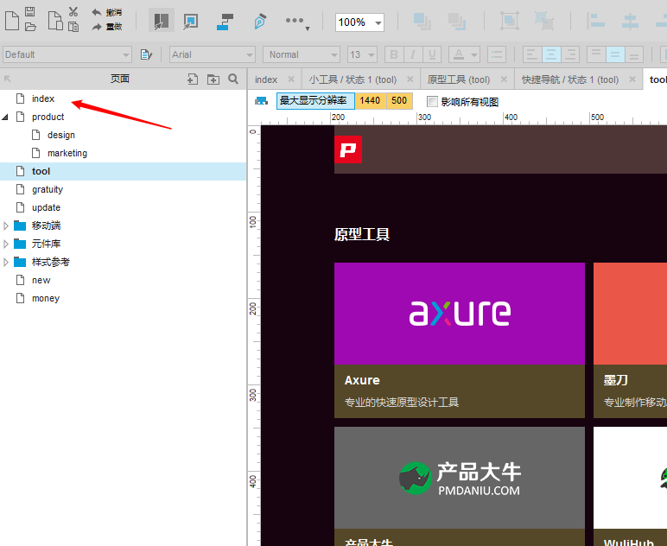Open the more tools (three dots) menu

296,22
